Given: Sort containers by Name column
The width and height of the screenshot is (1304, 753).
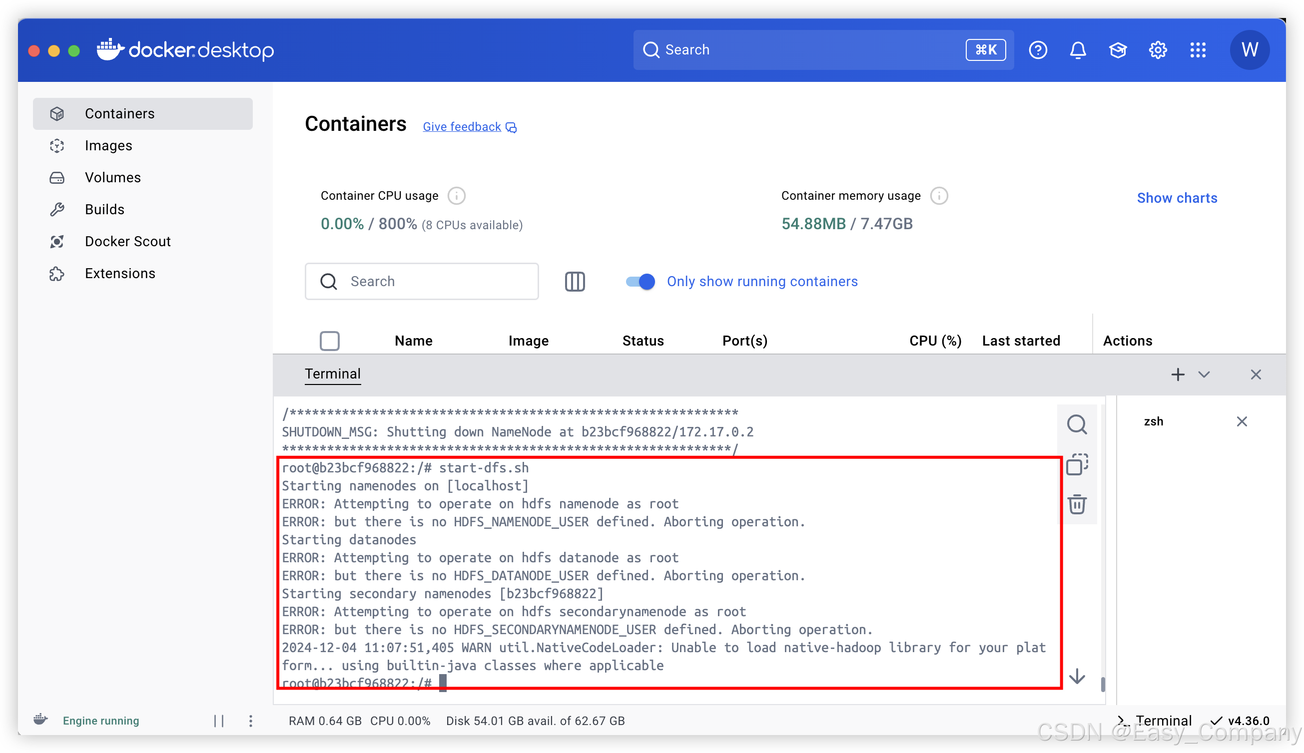Looking at the screenshot, I should (x=414, y=341).
